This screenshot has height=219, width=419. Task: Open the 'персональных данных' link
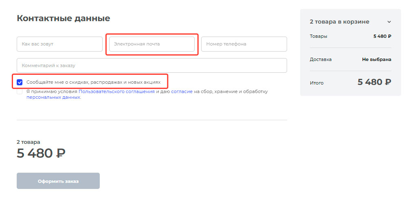[54, 98]
